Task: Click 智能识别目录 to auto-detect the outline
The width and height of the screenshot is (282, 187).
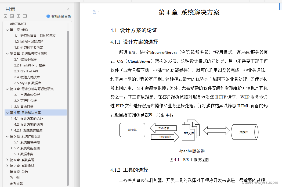Action: pyautogui.click(x=61, y=16)
